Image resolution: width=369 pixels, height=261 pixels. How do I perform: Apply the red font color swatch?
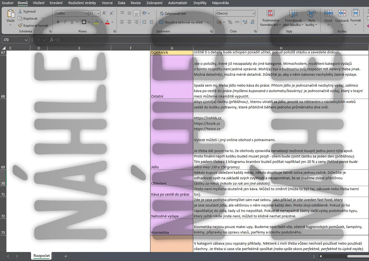click(107, 22)
